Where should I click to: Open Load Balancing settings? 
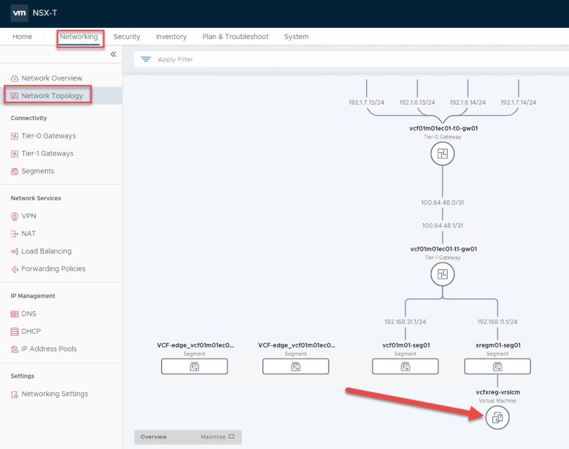pos(46,251)
